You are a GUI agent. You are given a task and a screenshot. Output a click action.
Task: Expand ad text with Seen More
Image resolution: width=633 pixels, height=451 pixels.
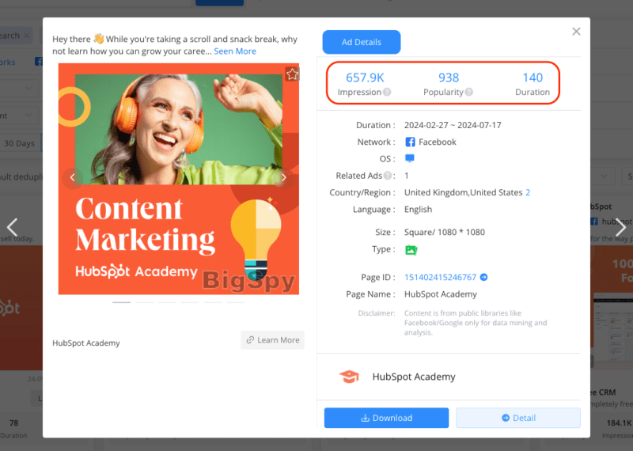(235, 51)
